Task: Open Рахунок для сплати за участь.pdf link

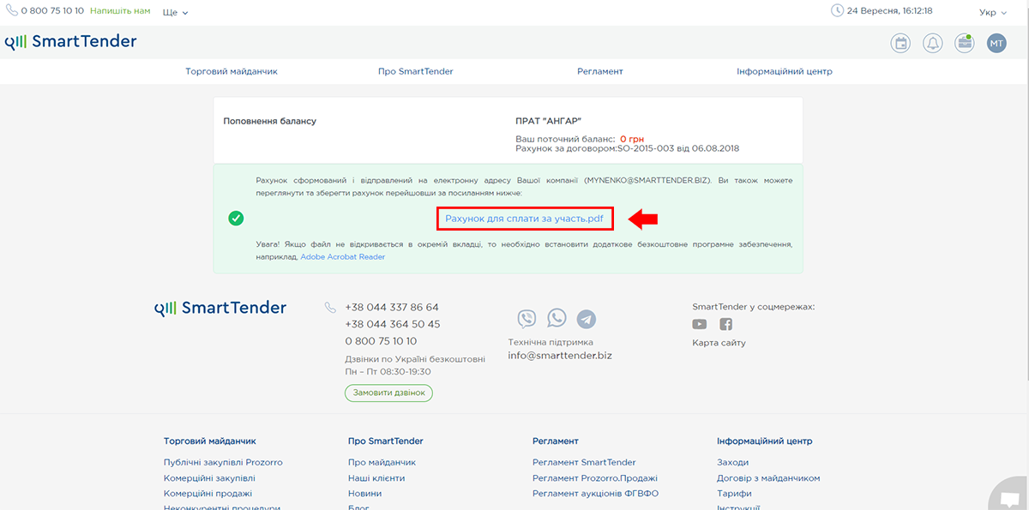Action: point(524,219)
